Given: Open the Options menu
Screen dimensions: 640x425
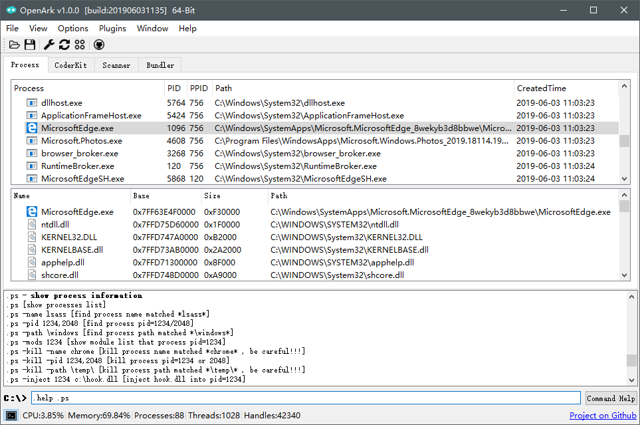Looking at the screenshot, I should coord(73,28).
